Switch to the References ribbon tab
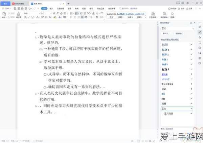The image size is (203, 143). [x=69, y=8]
